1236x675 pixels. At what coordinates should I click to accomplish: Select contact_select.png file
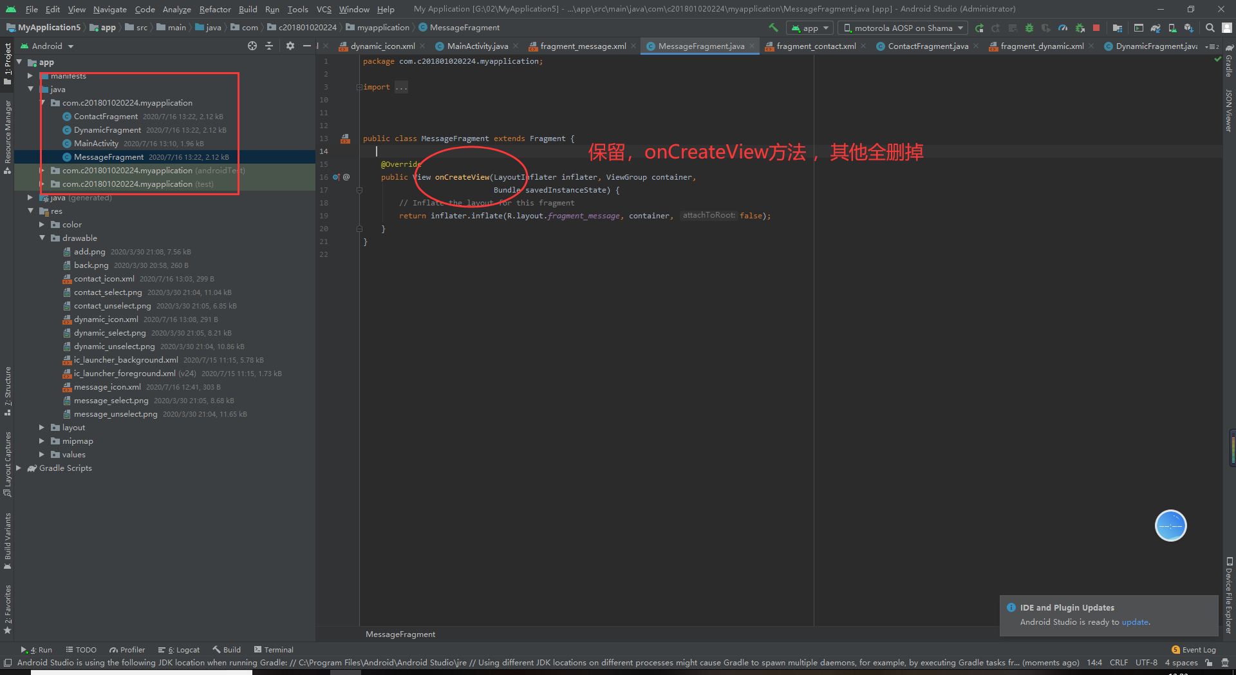108,292
